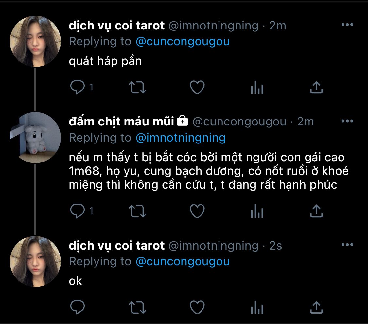View analytics for "quát háp pần" tweet
This screenshot has height=324, width=368.
pos(257,87)
